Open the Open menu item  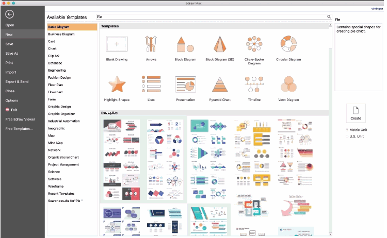click(10, 25)
